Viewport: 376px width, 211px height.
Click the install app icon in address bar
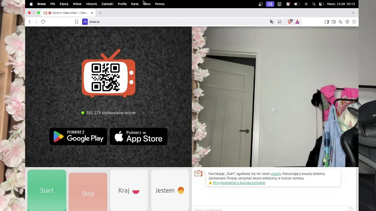tap(280, 22)
